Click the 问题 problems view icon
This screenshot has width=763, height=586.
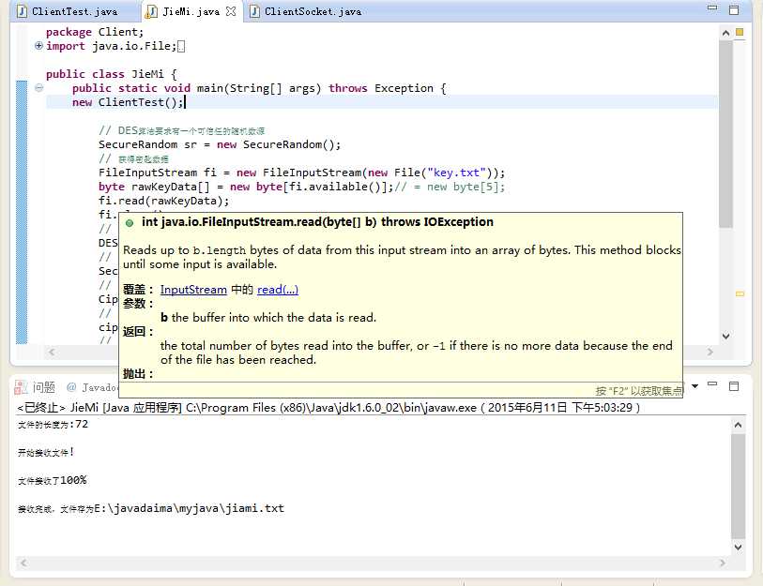tap(21, 387)
